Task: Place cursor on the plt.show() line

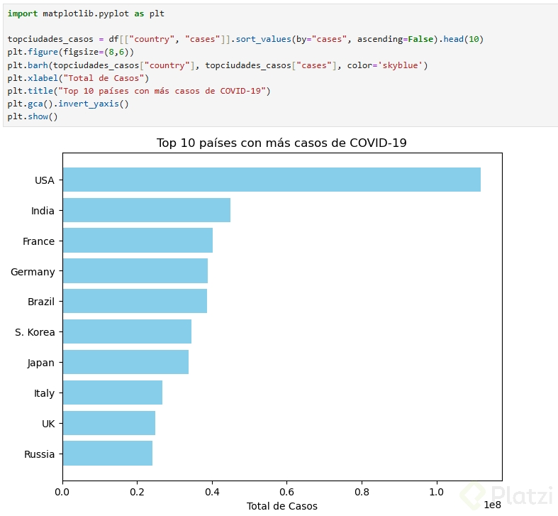Action: pyautogui.click(x=33, y=116)
